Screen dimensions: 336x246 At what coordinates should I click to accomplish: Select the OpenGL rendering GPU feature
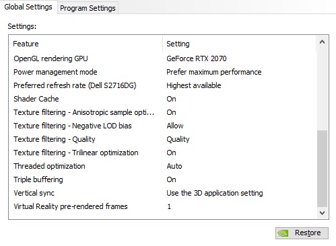pos(51,58)
